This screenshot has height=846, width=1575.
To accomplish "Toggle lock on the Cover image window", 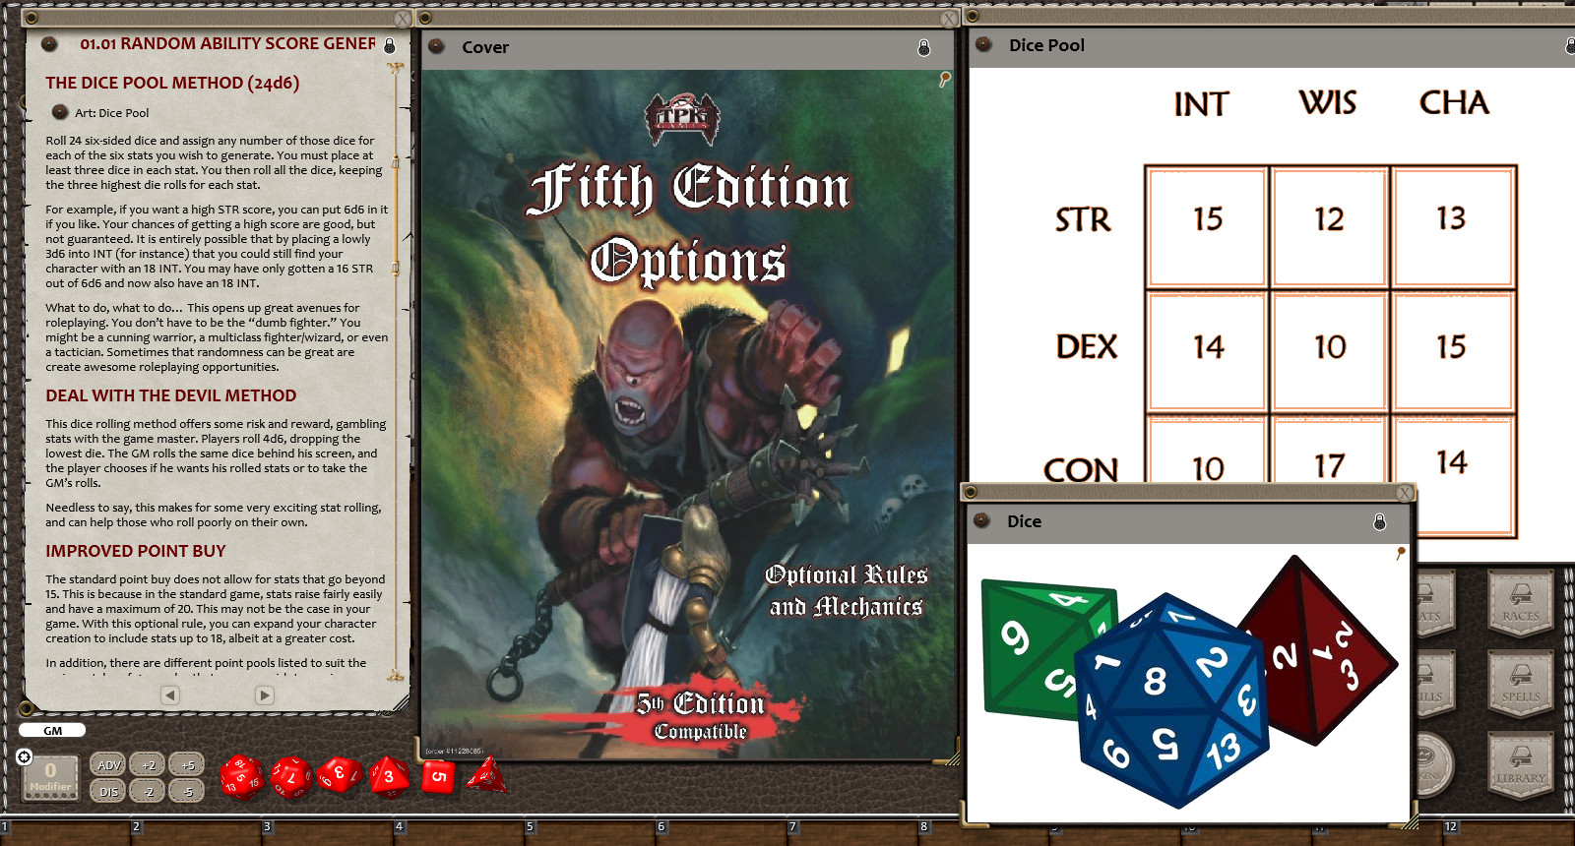I will click(923, 47).
